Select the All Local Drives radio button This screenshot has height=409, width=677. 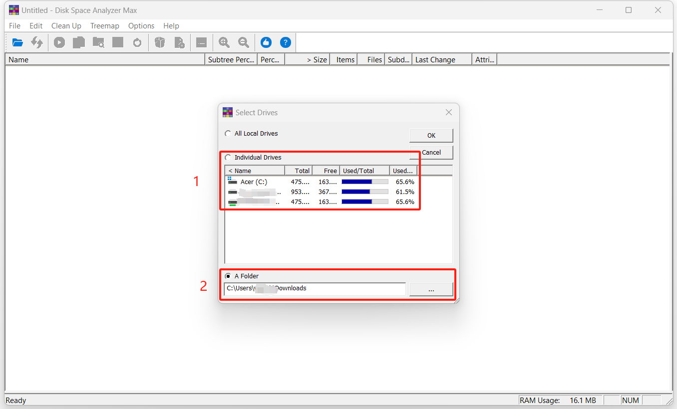coord(228,134)
